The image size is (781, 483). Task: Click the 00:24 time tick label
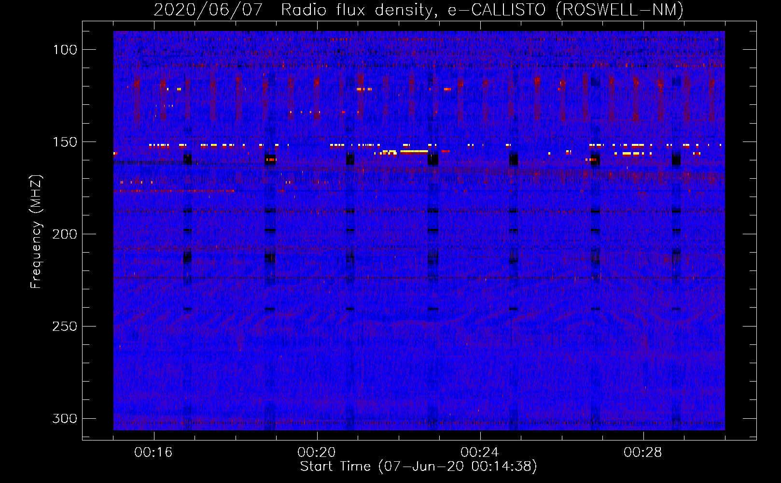tap(480, 453)
